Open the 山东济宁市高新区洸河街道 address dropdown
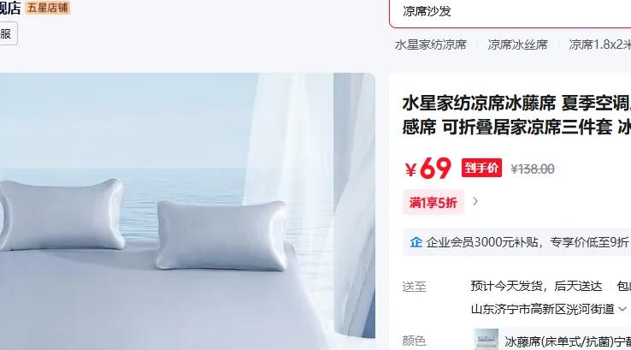The image size is (631, 350). [549, 309]
